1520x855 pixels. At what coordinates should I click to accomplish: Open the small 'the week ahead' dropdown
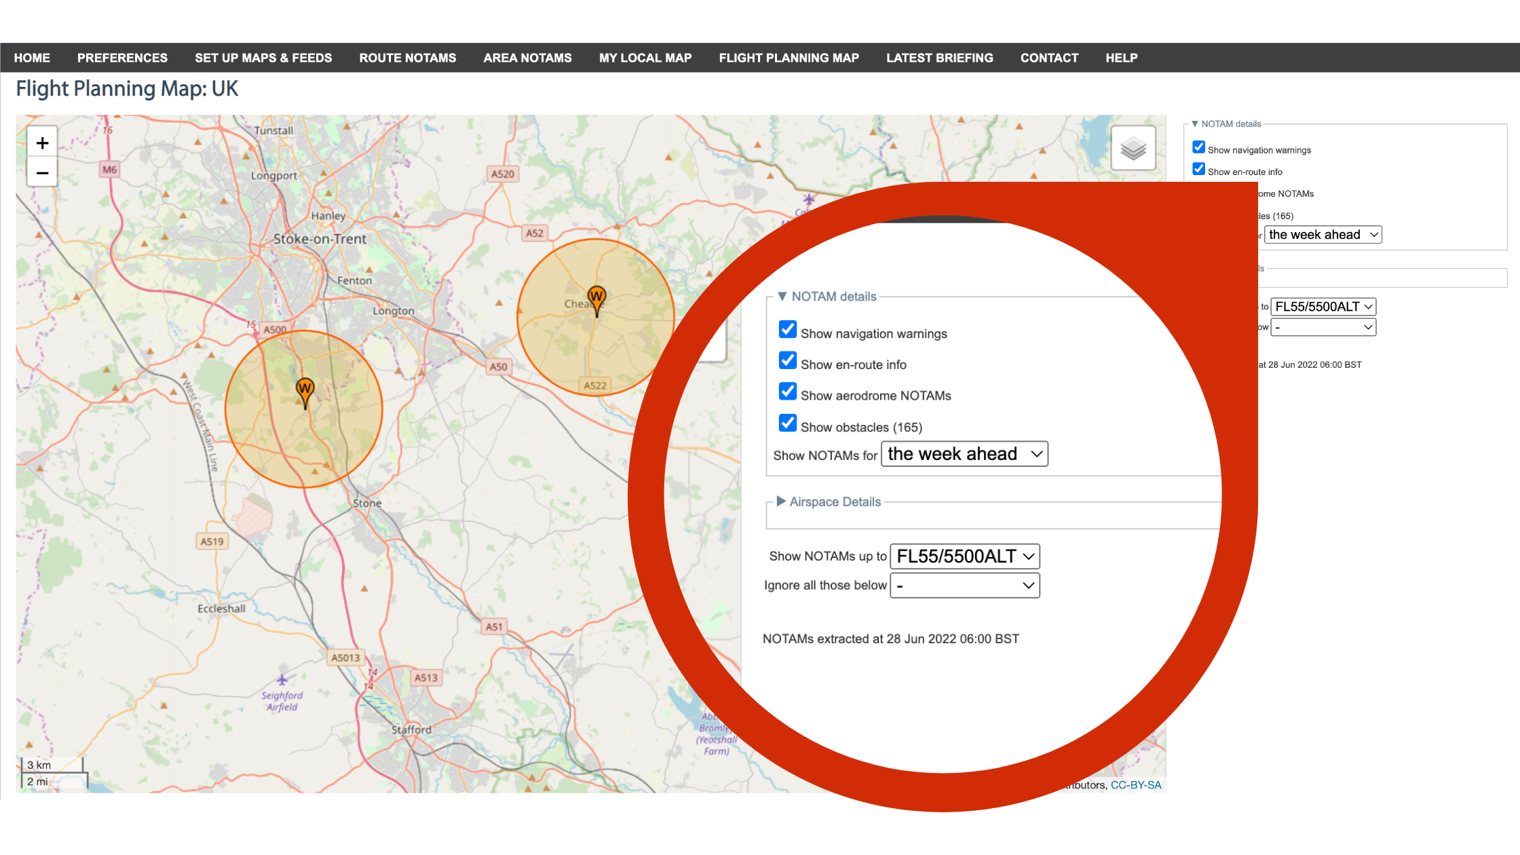pyautogui.click(x=1323, y=235)
